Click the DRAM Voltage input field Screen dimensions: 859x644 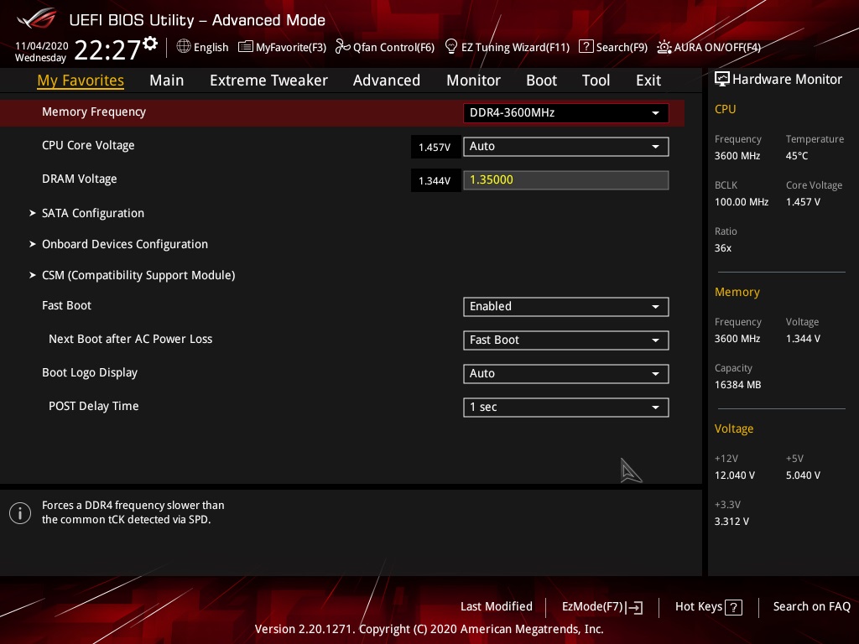565,180
